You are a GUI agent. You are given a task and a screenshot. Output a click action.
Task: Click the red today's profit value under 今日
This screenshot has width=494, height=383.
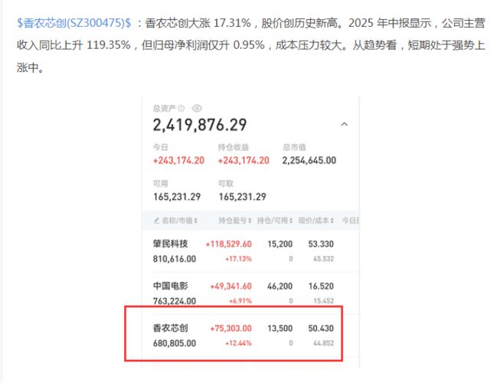(178, 161)
